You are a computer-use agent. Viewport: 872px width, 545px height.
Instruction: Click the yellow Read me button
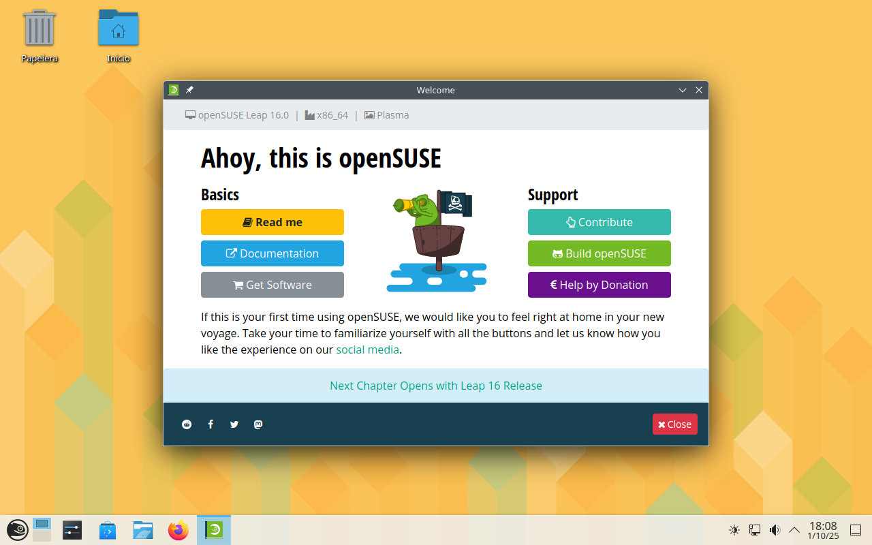pos(272,222)
